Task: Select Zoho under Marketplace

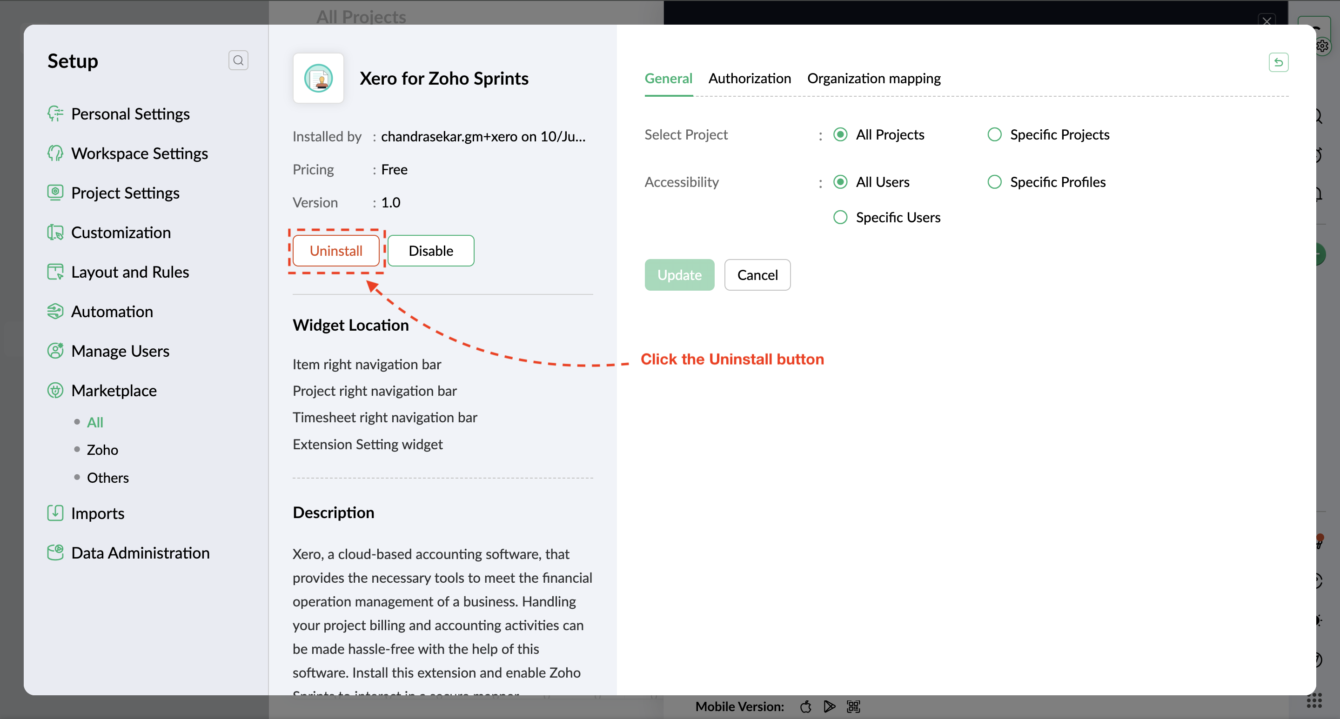Action: click(102, 450)
